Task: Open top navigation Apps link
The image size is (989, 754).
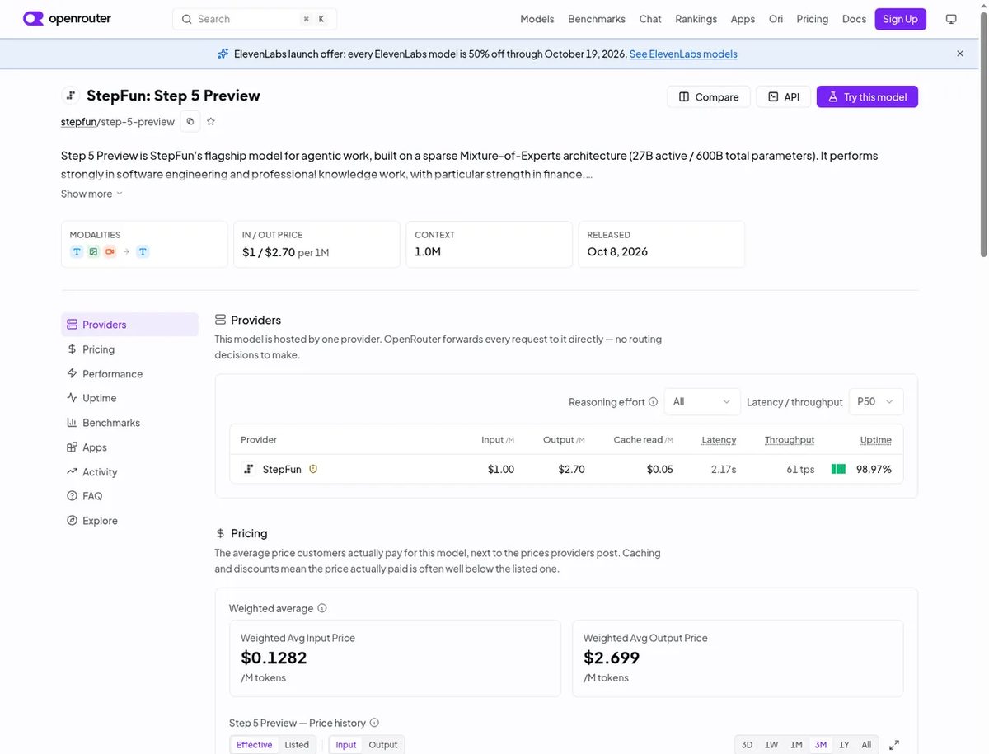Action: point(743,19)
